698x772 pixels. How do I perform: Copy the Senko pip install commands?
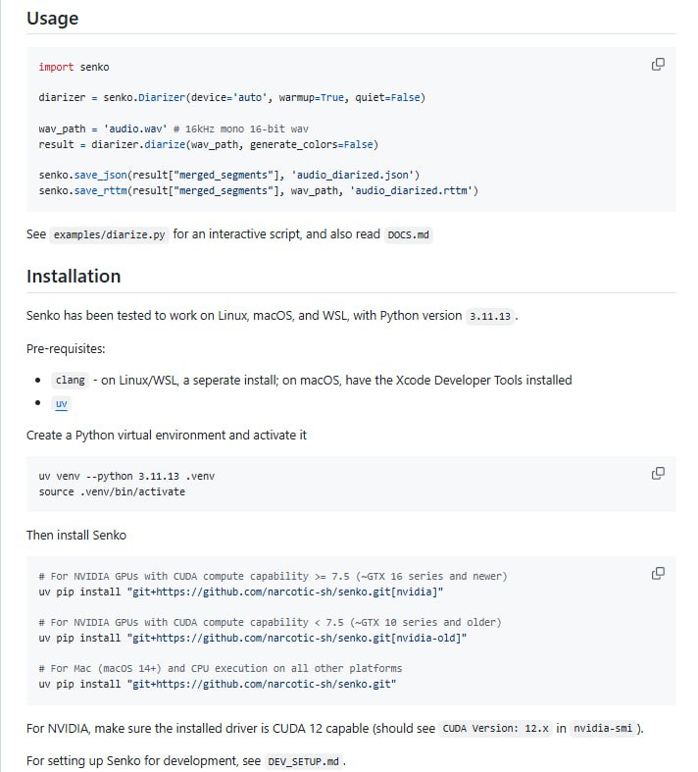click(x=658, y=573)
